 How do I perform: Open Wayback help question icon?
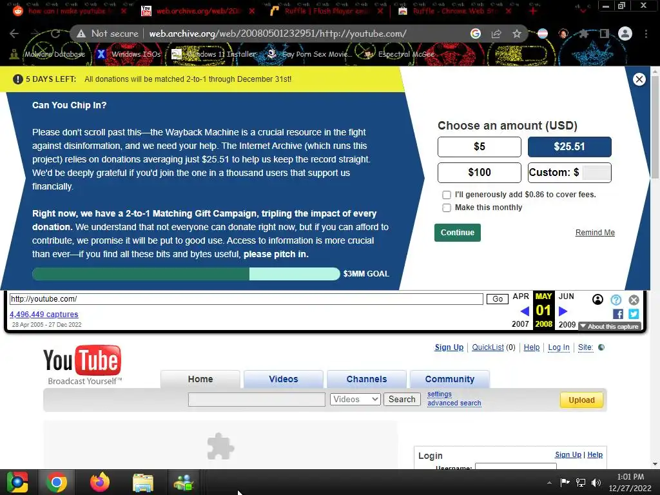coord(616,300)
